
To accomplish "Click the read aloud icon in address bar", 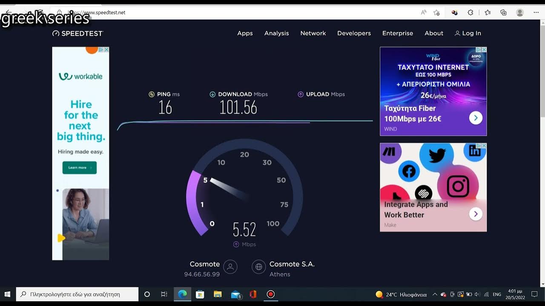I will coord(424,12).
